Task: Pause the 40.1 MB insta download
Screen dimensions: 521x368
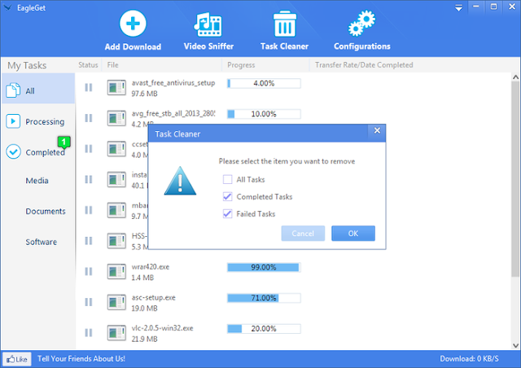Action: click(89, 179)
